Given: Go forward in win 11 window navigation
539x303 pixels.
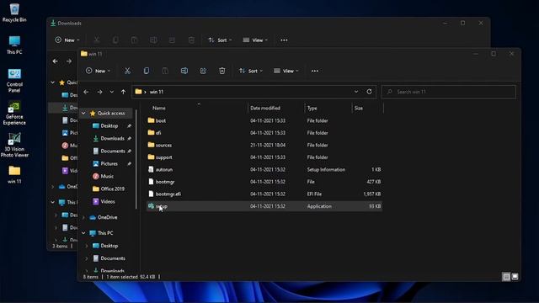Looking at the screenshot, I should point(99,92).
